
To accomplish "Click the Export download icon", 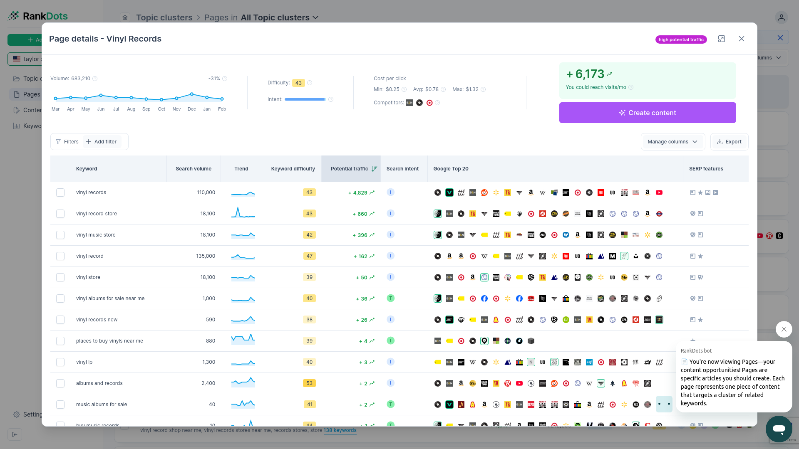I will point(720,142).
